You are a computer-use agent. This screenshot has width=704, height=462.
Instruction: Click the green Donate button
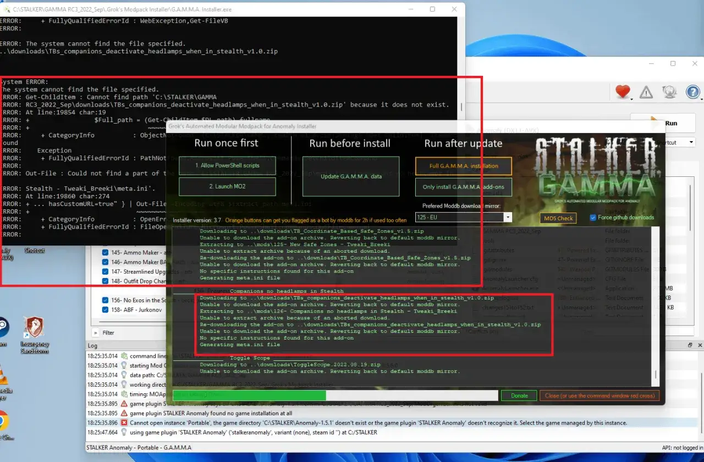[519, 396]
